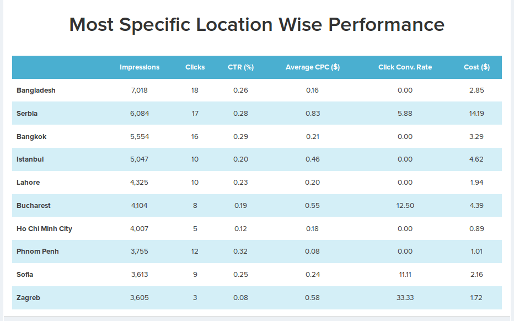Click the Impressions column header
514x321 pixels.
coord(140,67)
